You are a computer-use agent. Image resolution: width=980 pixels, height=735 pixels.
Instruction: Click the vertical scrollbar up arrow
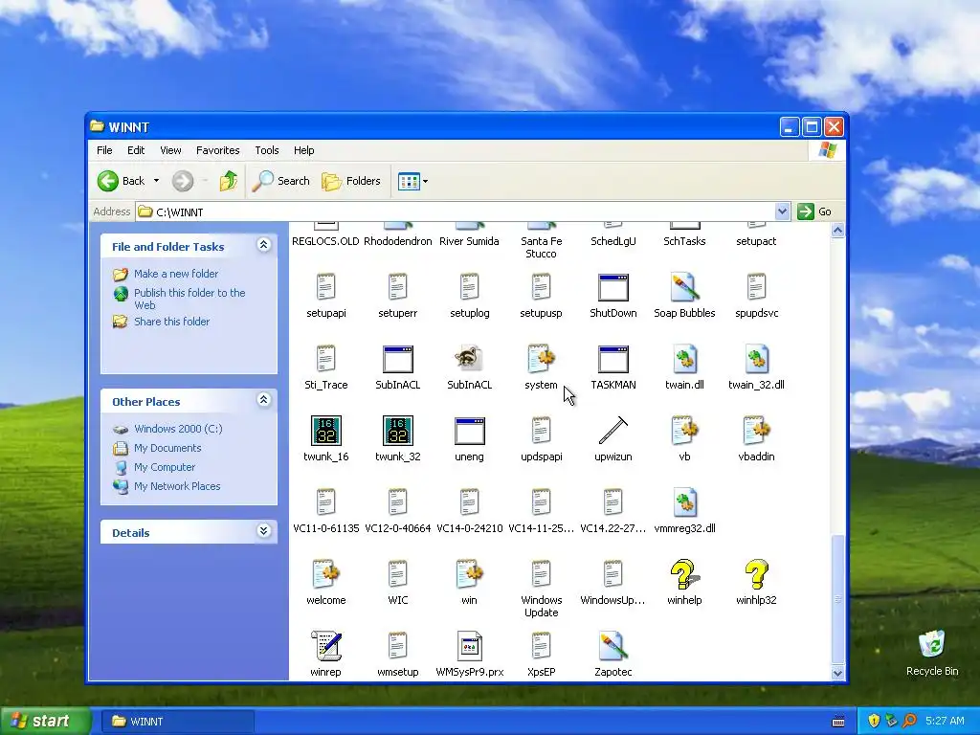(837, 230)
